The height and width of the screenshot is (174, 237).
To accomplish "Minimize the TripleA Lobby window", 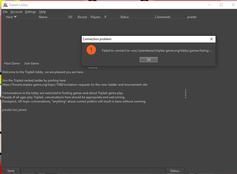I will pyautogui.click(x=209, y=5).
